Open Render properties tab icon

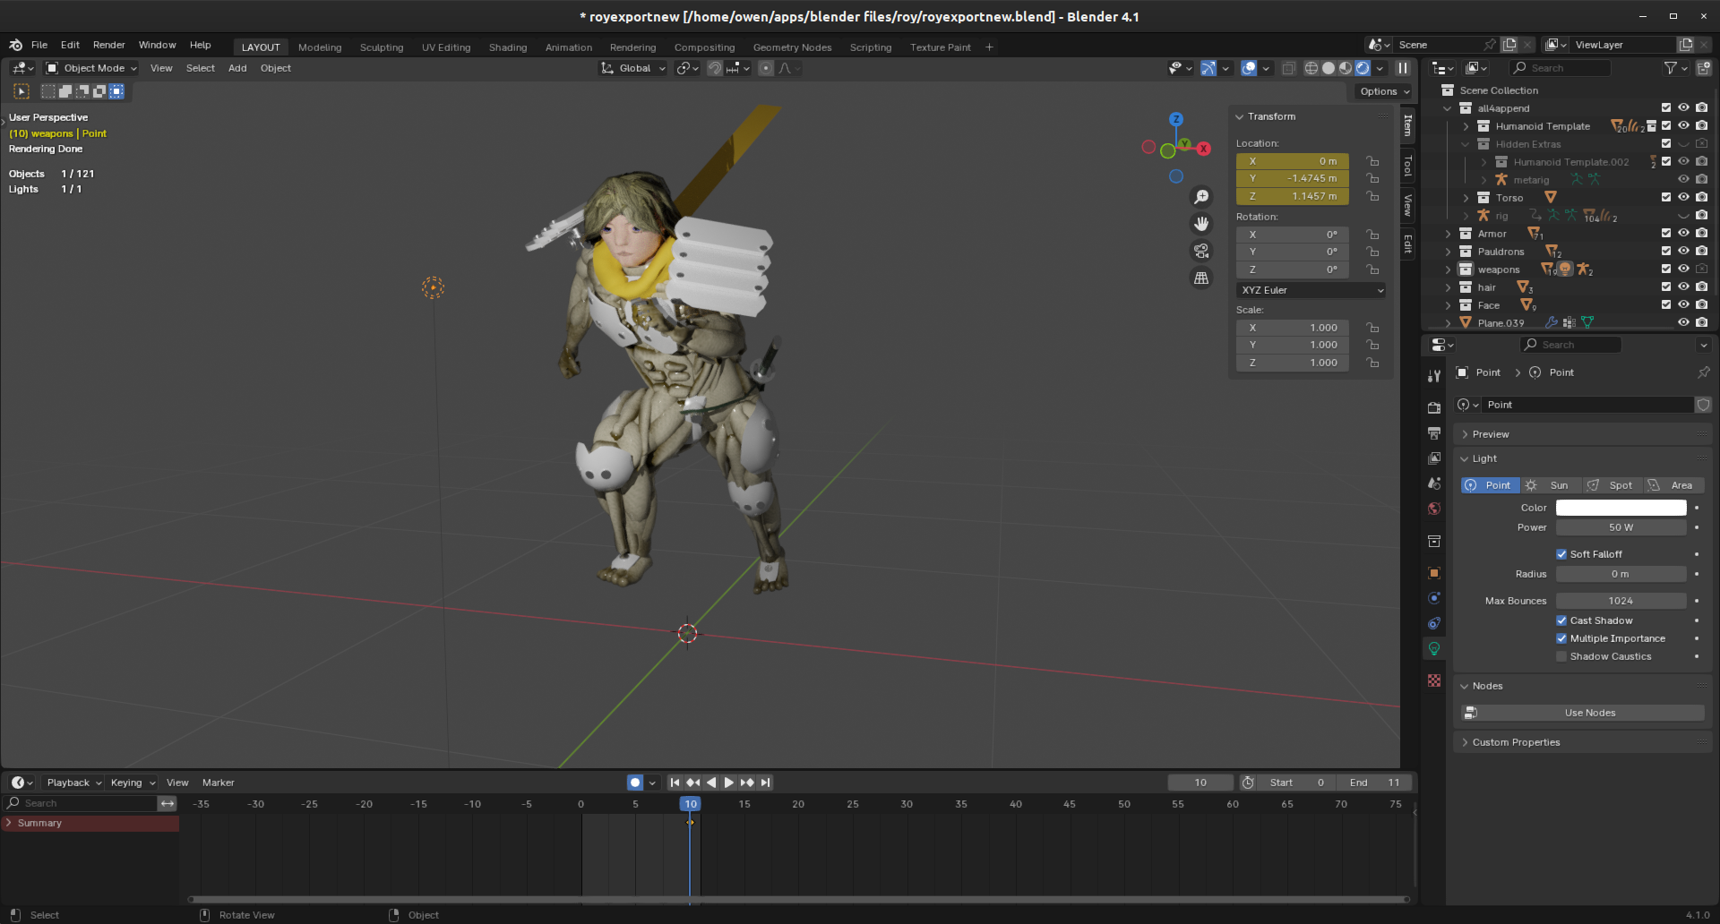(1434, 407)
